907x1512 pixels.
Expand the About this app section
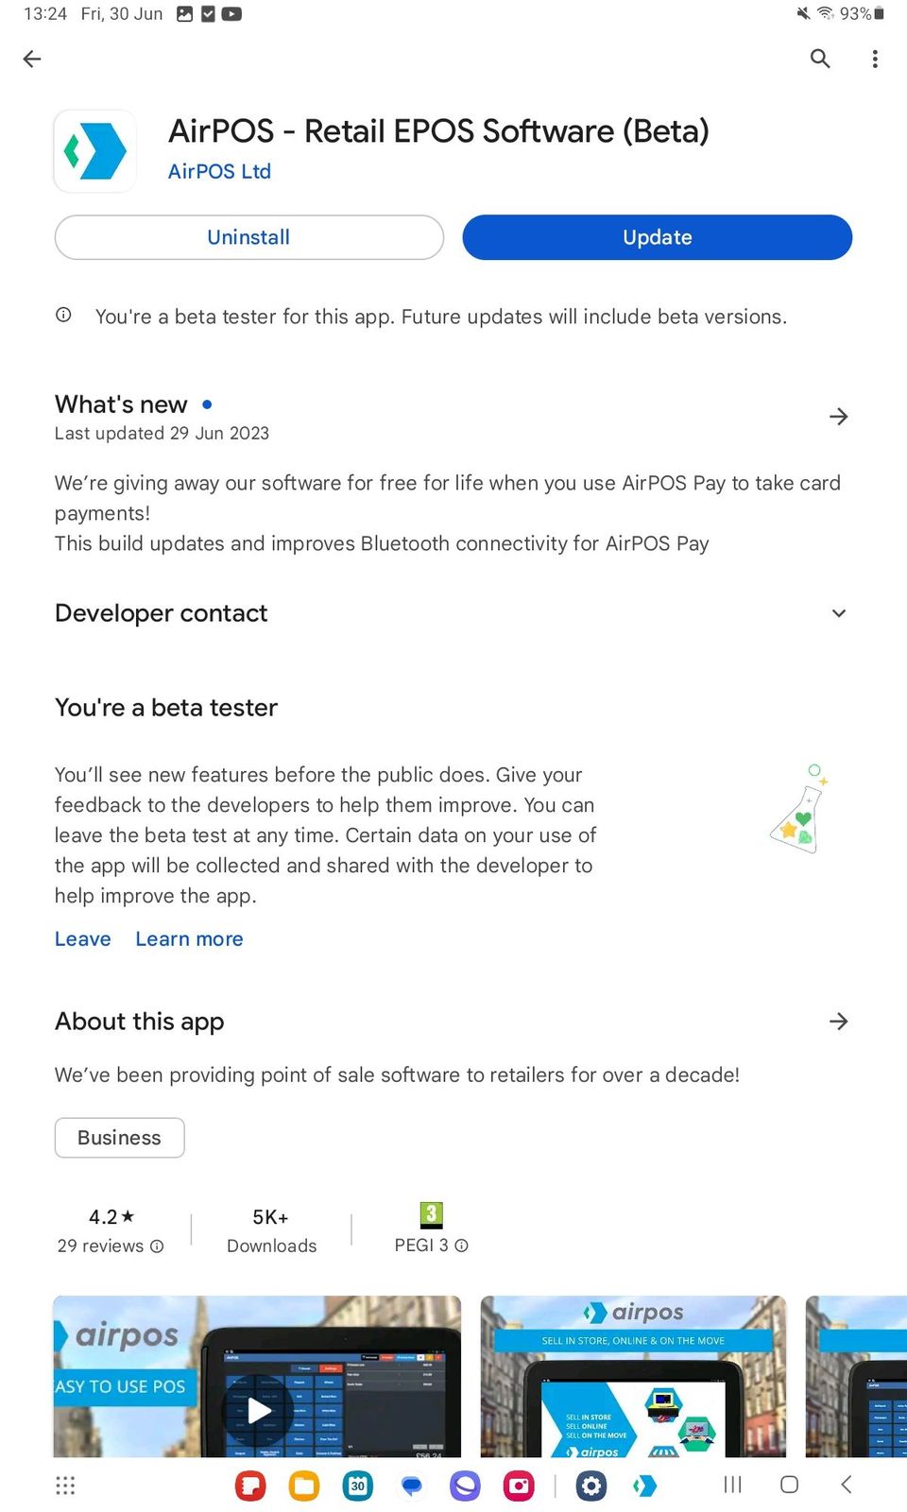click(x=838, y=1021)
